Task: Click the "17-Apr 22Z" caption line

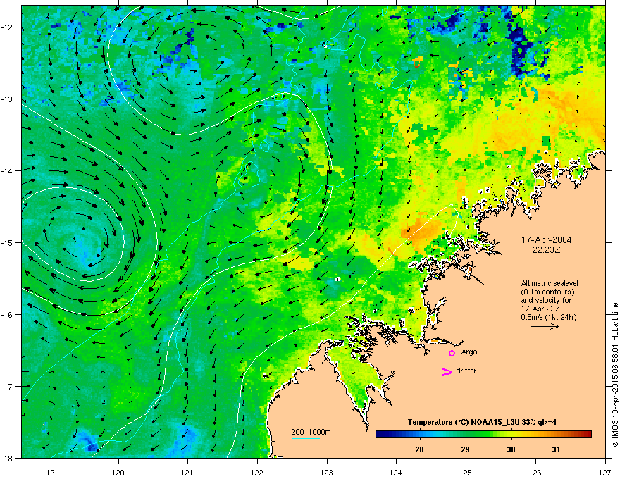Action: (x=539, y=309)
